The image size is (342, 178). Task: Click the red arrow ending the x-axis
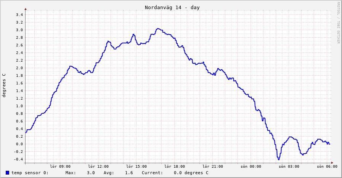click(x=332, y=163)
